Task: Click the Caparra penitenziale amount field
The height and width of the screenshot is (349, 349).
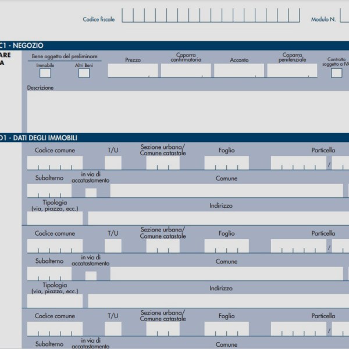Action: point(292,70)
